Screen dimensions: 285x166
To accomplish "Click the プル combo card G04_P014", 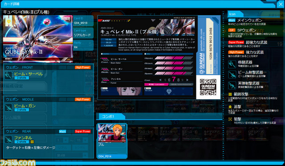I will (112, 141).
